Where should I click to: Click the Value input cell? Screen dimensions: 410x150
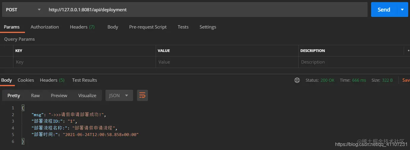227,62
